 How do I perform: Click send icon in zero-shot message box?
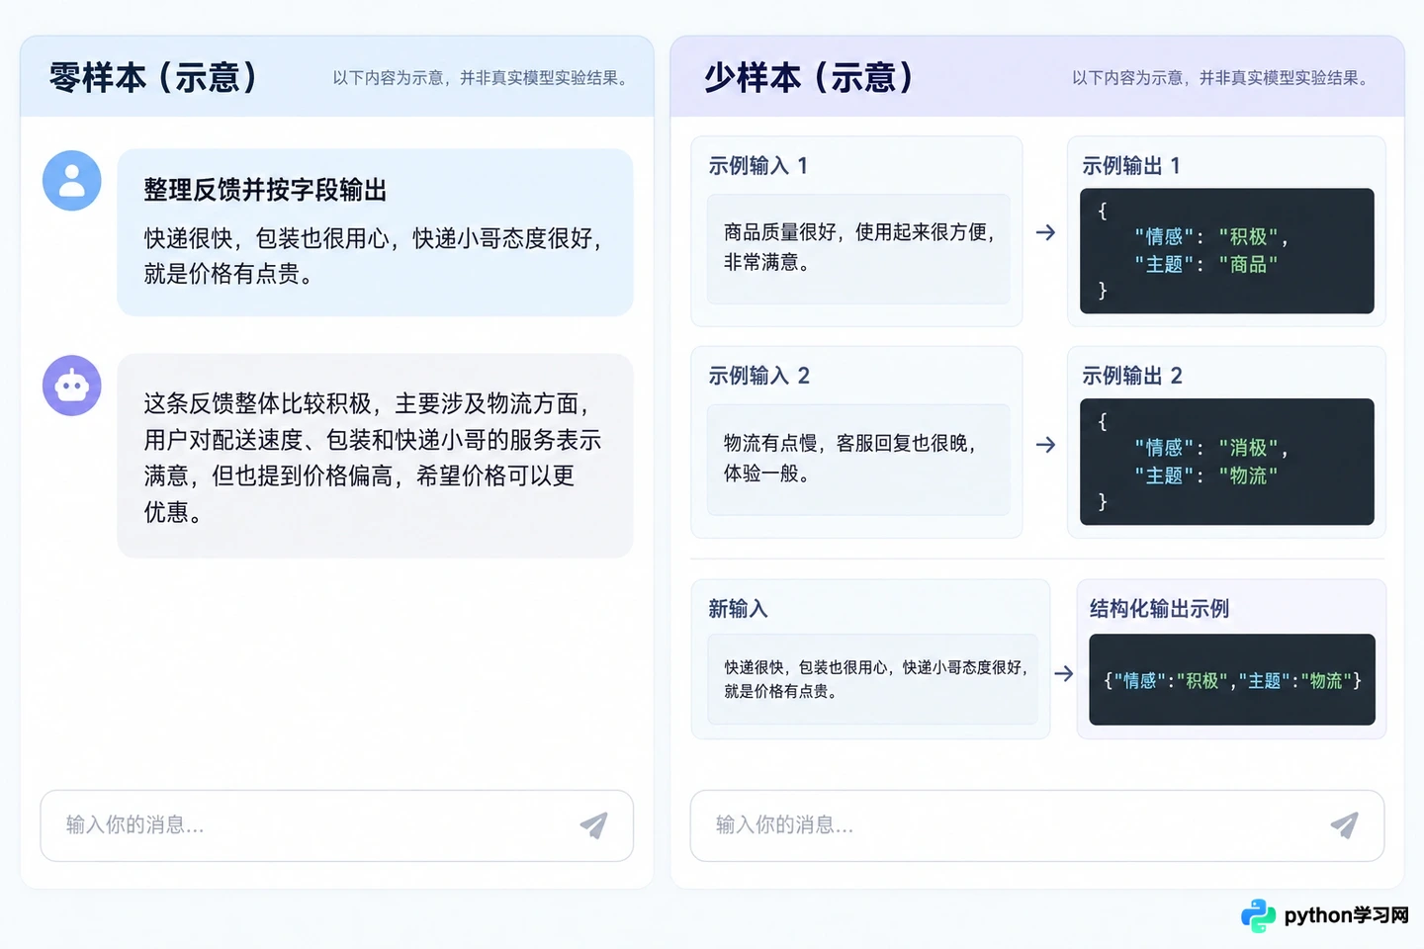[x=593, y=825]
